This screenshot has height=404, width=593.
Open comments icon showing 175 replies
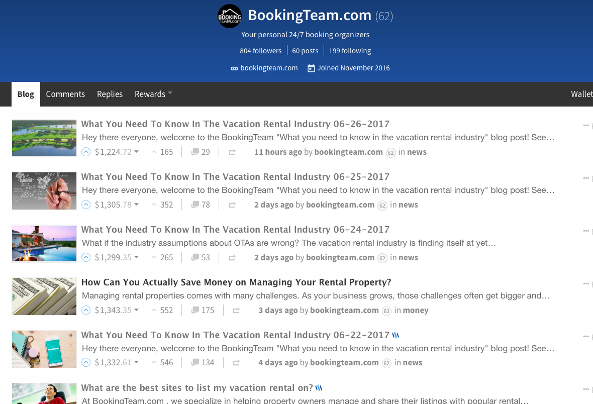tap(195, 310)
